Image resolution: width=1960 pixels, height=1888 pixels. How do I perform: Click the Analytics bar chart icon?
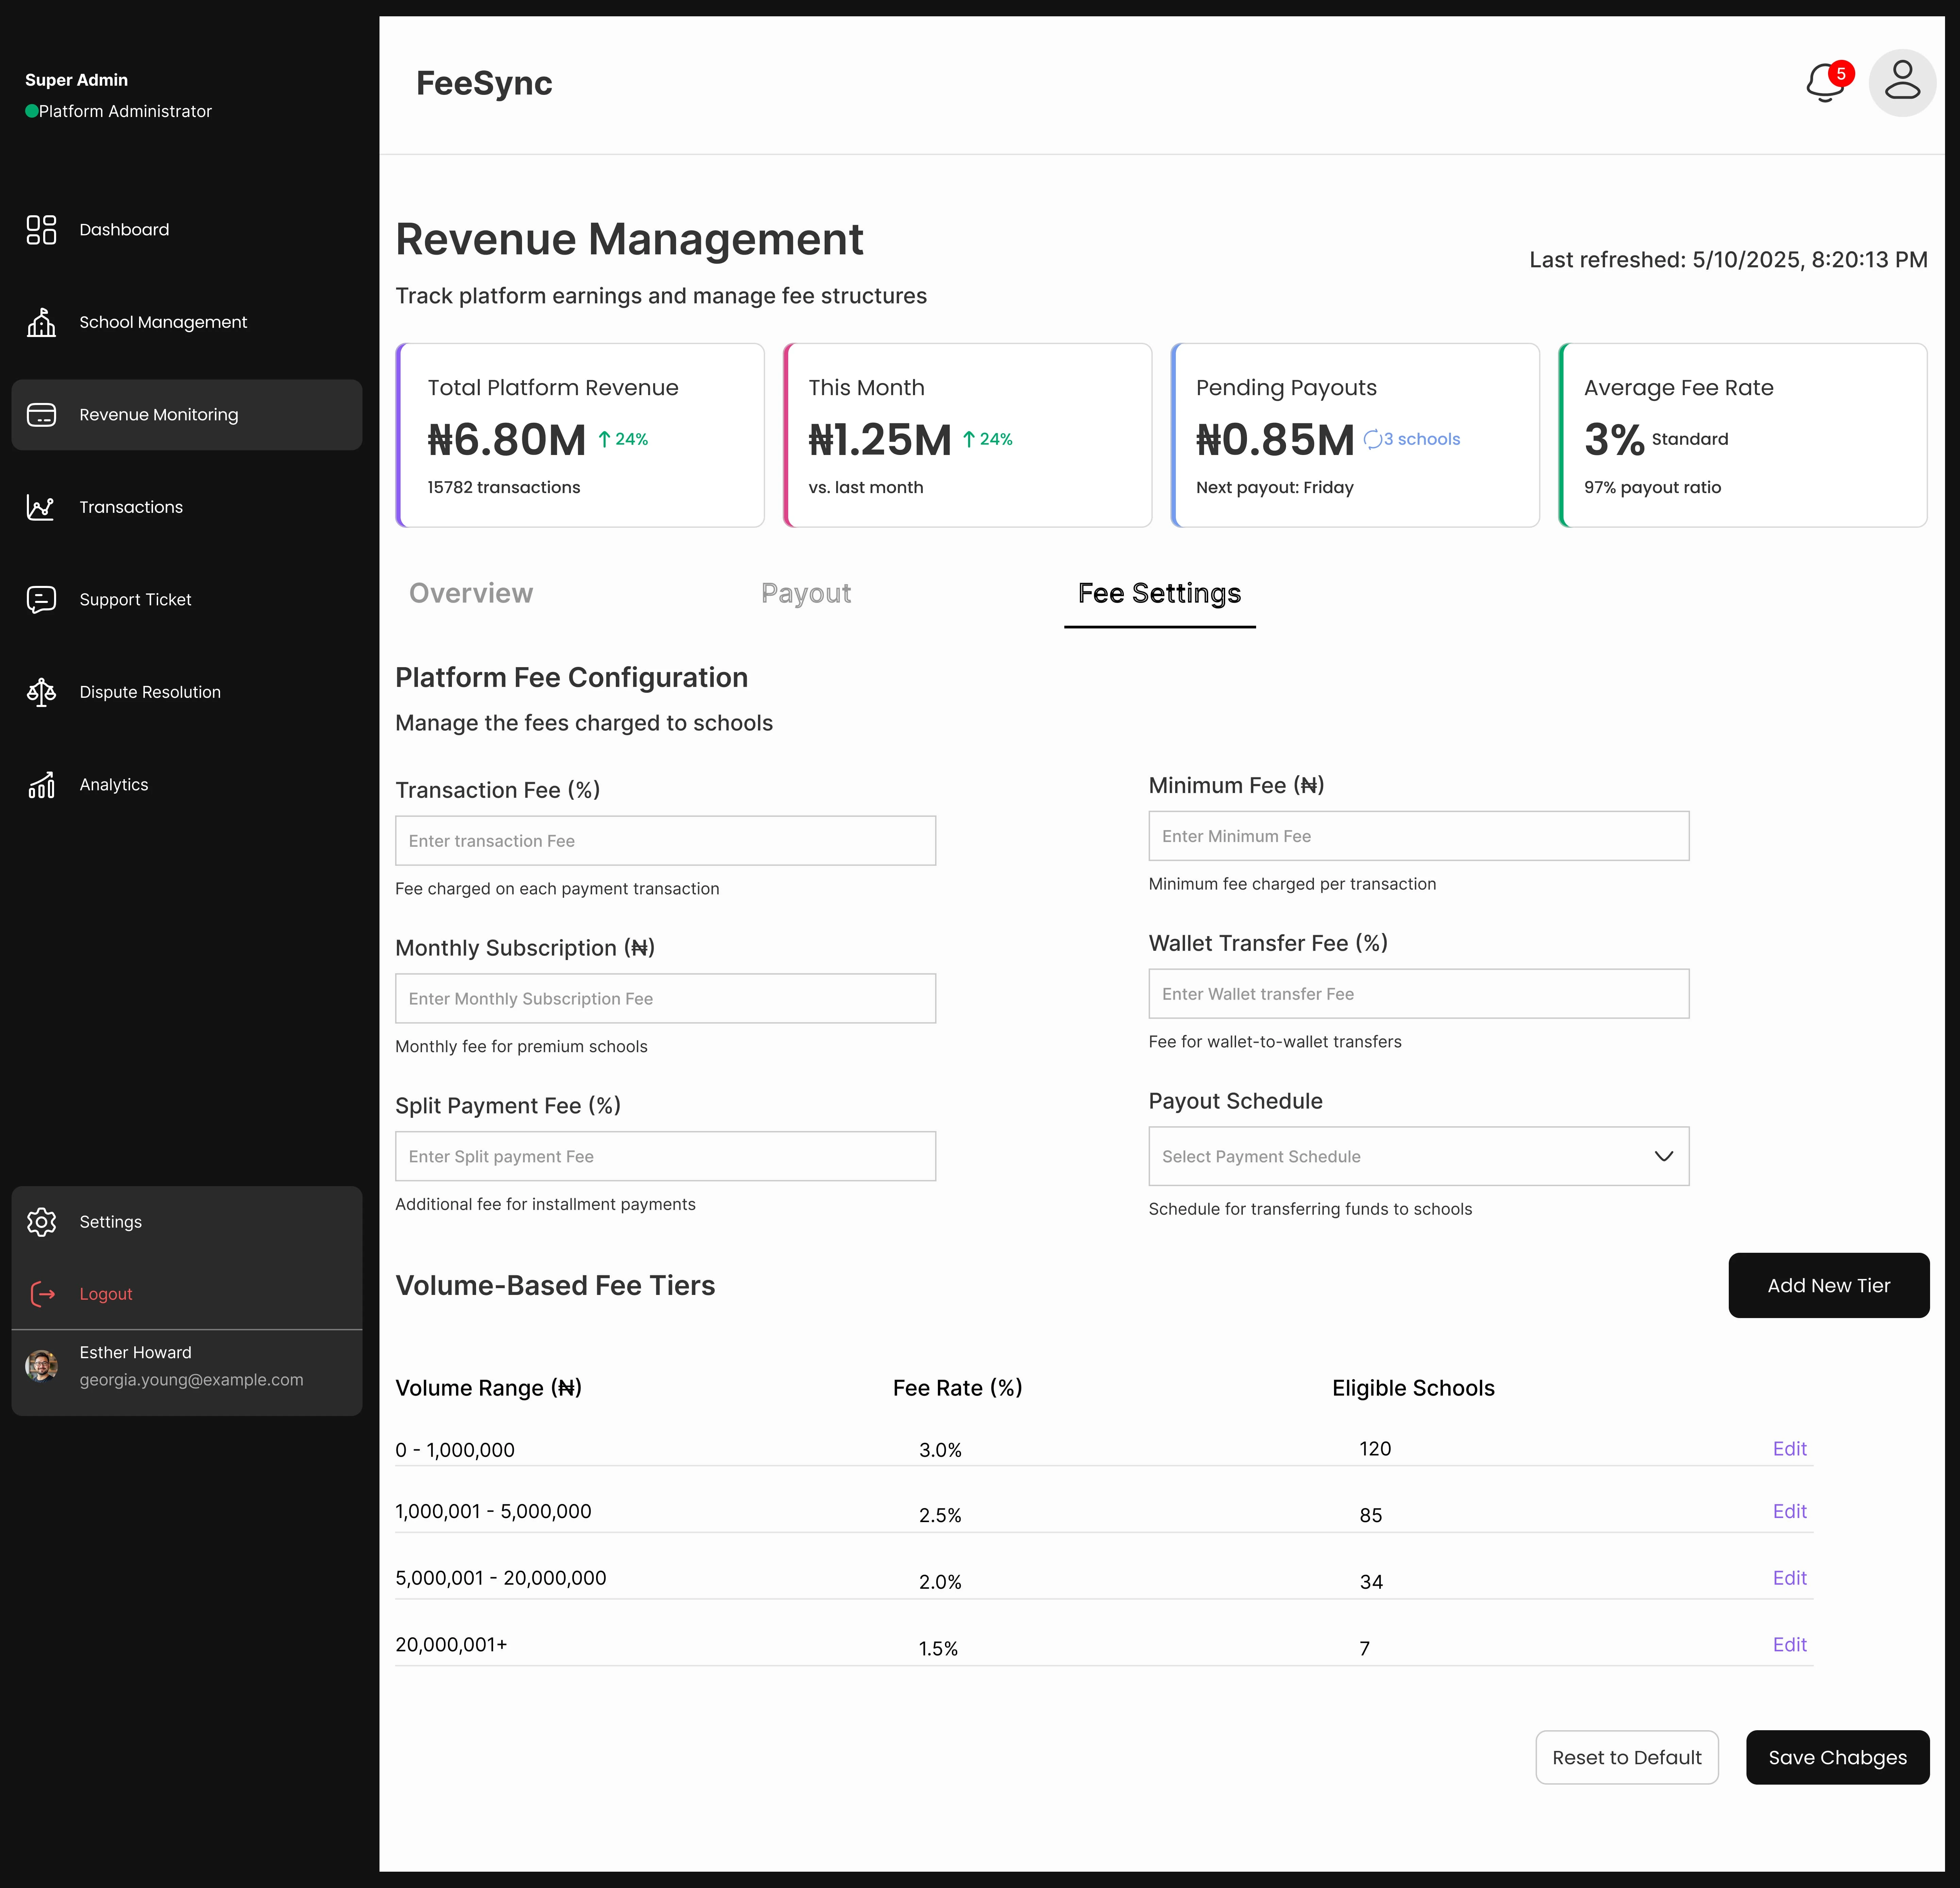click(41, 785)
